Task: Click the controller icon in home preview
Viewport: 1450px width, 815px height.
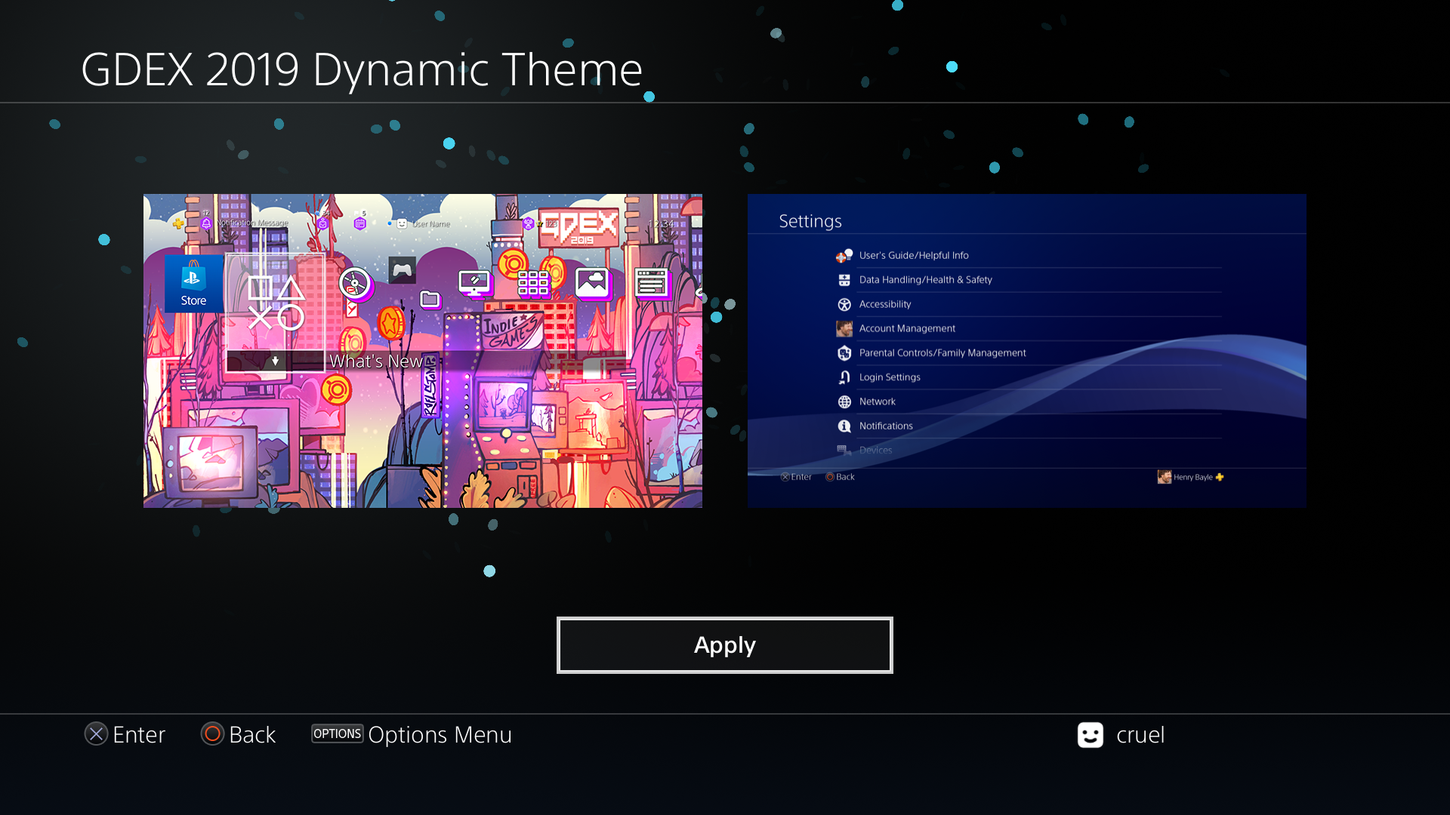Action: coord(403,270)
